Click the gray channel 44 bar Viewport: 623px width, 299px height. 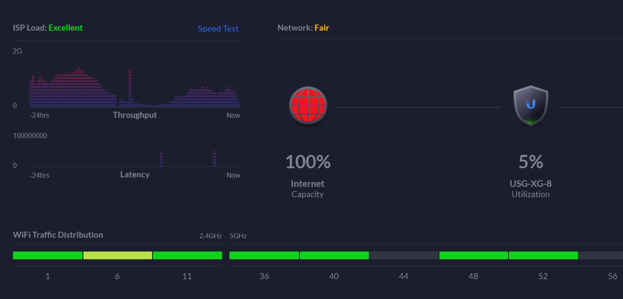(404, 255)
